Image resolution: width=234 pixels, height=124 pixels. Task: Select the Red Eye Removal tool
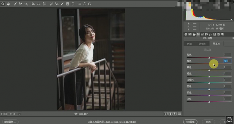pyautogui.click(x=56, y=4)
